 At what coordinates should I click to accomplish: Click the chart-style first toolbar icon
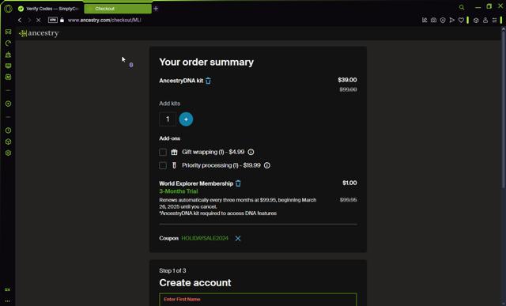(425, 20)
